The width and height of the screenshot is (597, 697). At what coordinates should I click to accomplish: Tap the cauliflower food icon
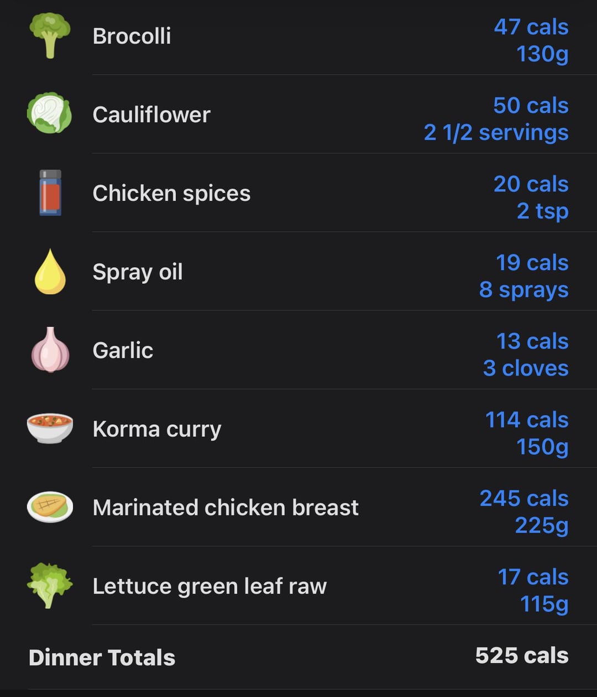click(x=50, y=113)
